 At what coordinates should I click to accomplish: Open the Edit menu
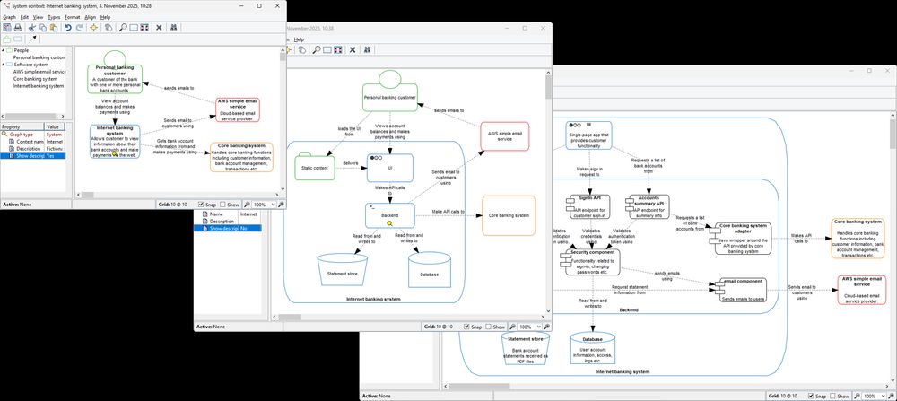24,17
